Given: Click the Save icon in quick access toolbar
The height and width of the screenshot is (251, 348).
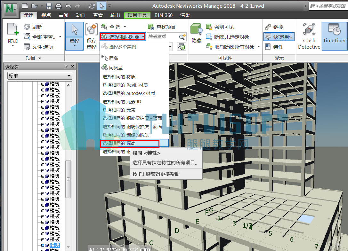Looking at the screenshot, I should click(49, 6).
